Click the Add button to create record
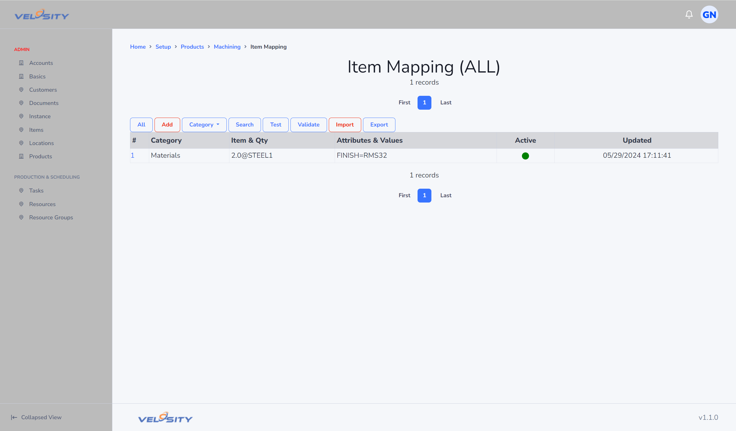 point(167,124)
